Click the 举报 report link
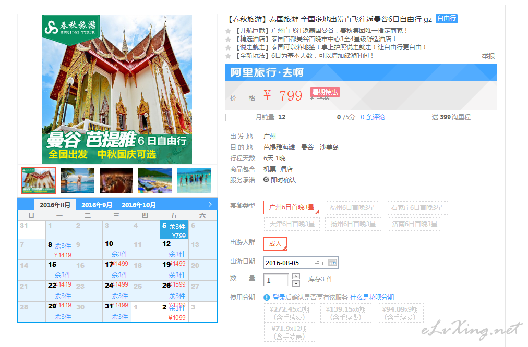This screenshot has height=347, width=528. pyautogui.click(x=488, y=56)
